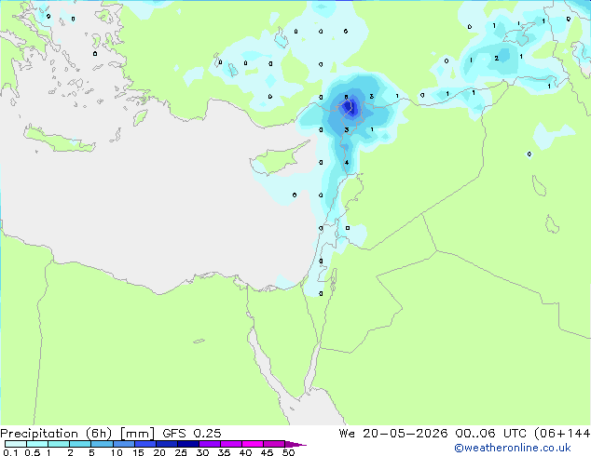Click the darkest blue precipitation core on map

(x=349, y=107)
